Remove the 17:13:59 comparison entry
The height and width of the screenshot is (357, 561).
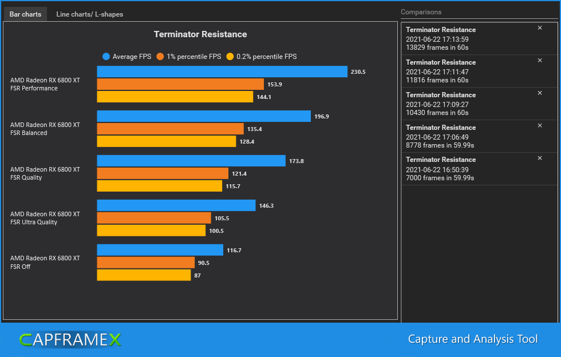[x=539, y=28]
